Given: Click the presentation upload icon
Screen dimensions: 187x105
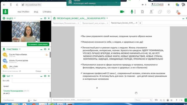Looking at the screenshot, I should (54, 18).
